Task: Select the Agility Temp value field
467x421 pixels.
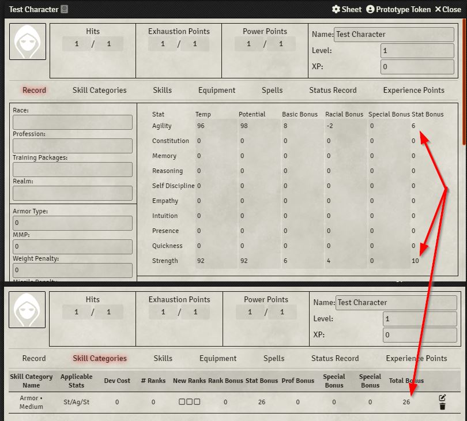Action: [216, 126]
